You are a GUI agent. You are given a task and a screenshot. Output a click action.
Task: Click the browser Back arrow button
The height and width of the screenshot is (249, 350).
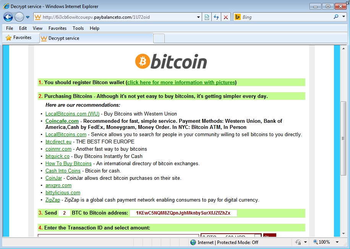pyautogui.click(x=8, y=17)
